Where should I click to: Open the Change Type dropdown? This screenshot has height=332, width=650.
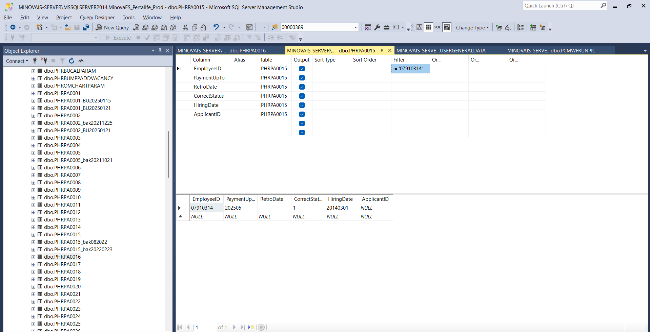tap(472, 27)
